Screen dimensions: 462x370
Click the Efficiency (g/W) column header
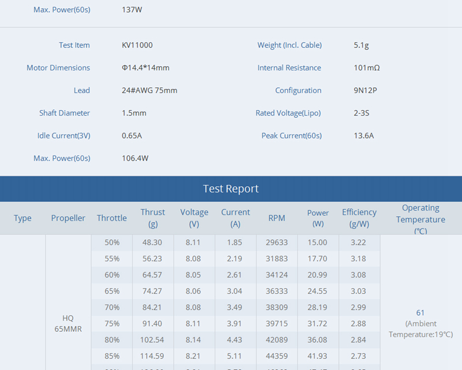(x=359, y=218)
